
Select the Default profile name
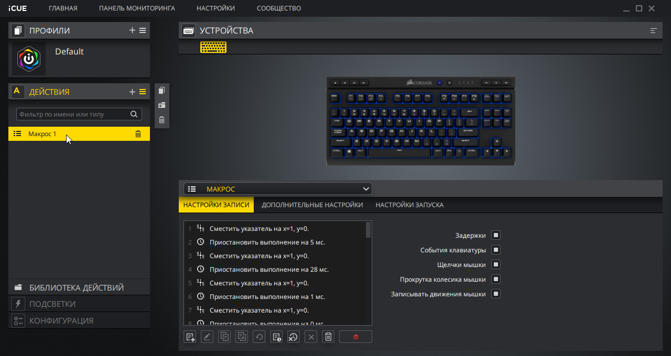pyautogui.click(x=69, y=51)
